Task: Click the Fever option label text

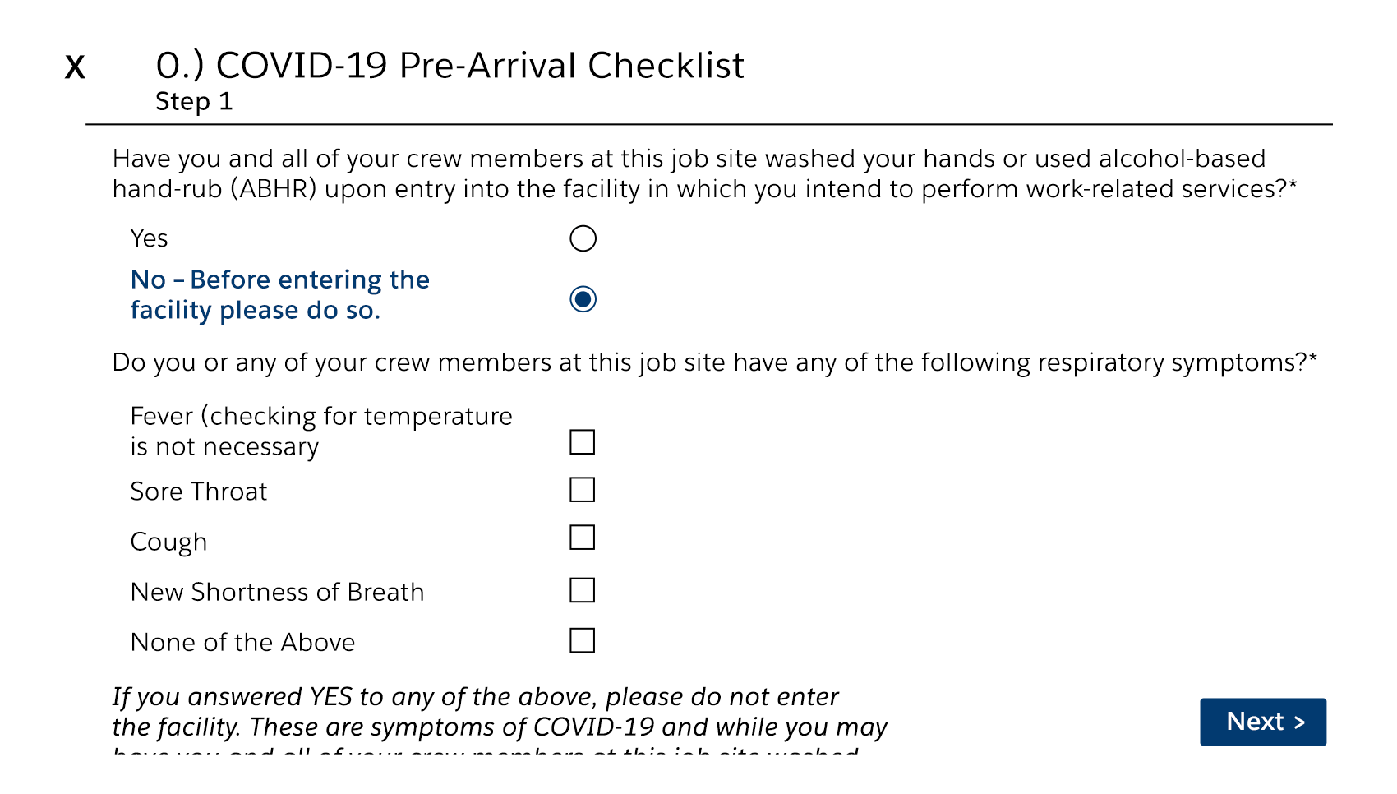Action: (x=320, y=432)
